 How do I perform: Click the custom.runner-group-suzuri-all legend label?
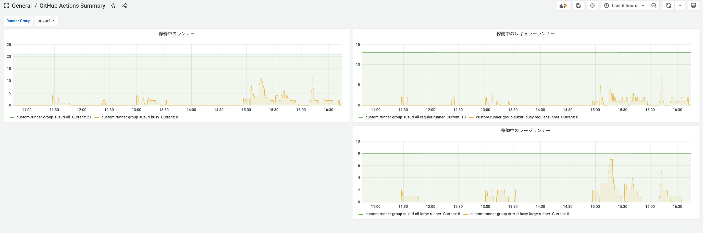coord(43,117)
